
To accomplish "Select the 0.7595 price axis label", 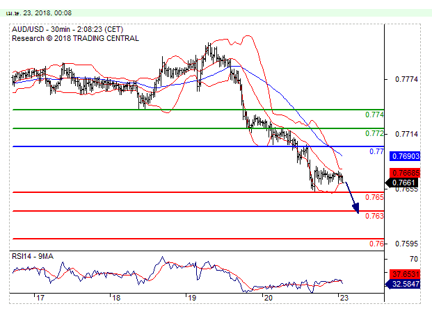I will point(406,244).
